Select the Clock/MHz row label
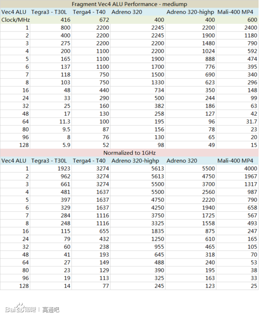Screen dimensions: 271x317 [15, 20]
